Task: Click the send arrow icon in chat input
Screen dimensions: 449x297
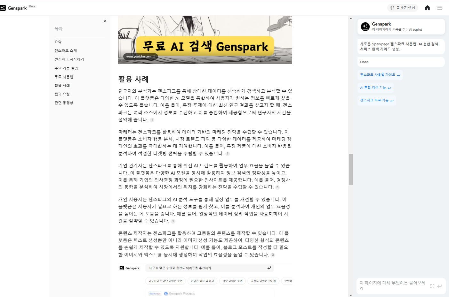Action: click(x=439, y=286)
